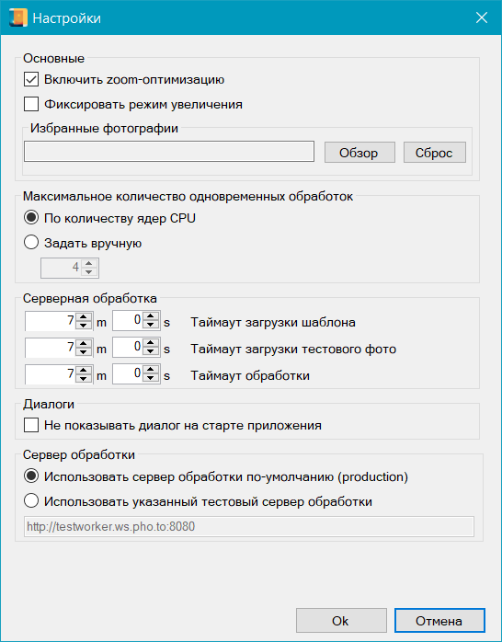
Task: Check 'Не показывать диалог на старте приложения'
Action: [31, 425]
